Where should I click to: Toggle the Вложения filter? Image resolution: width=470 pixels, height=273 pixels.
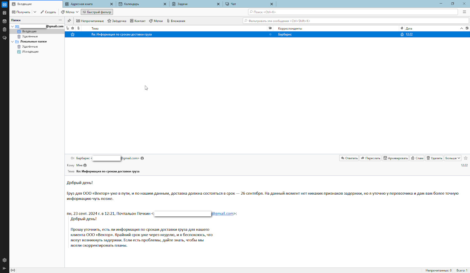(x=176, y=21)
